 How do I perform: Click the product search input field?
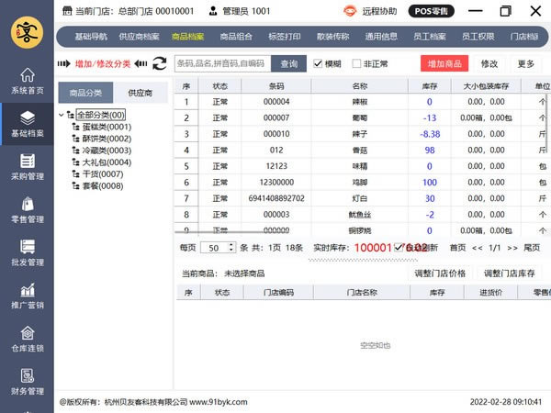(222, 63)
